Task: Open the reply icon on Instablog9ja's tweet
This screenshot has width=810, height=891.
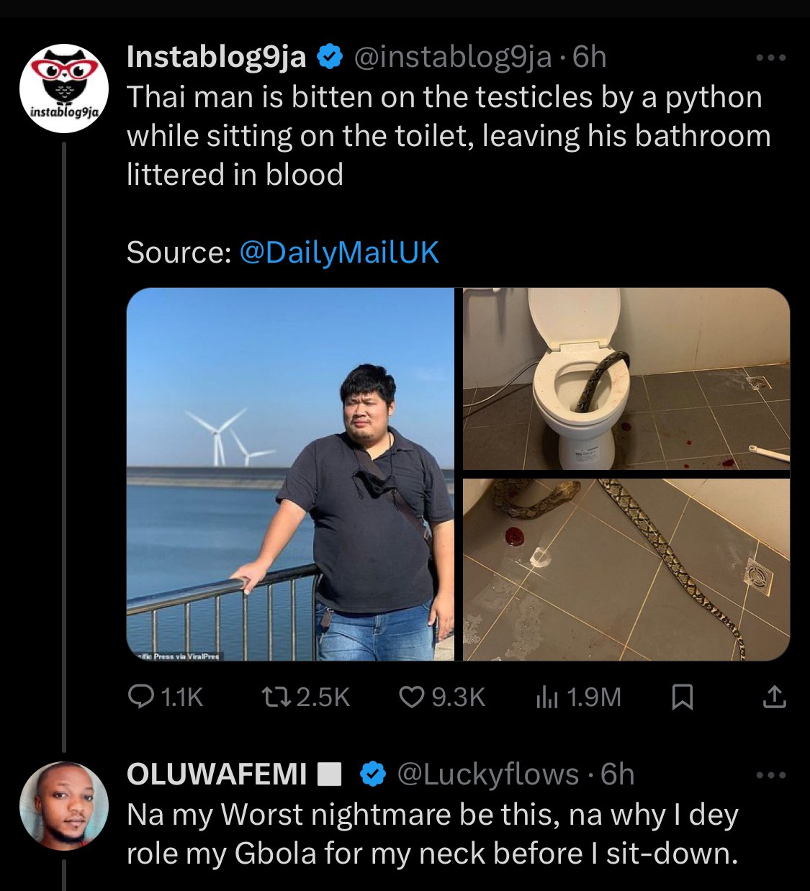Action: (143, 696)
